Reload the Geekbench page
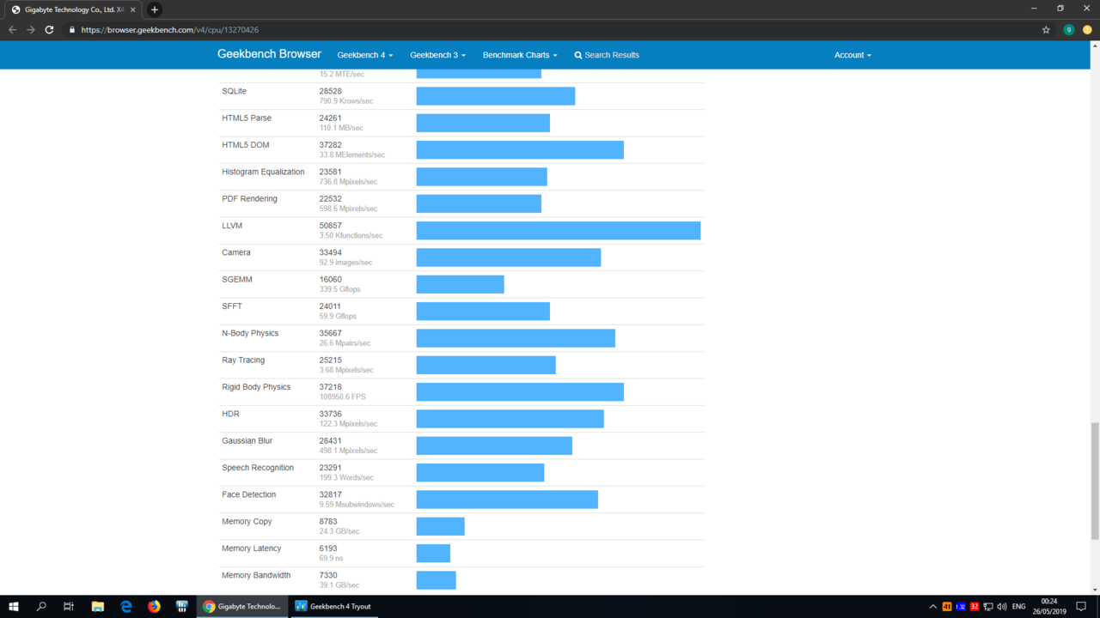This screenshot has width=1100, height=618. pyautogui.click(x=49, y=29)
